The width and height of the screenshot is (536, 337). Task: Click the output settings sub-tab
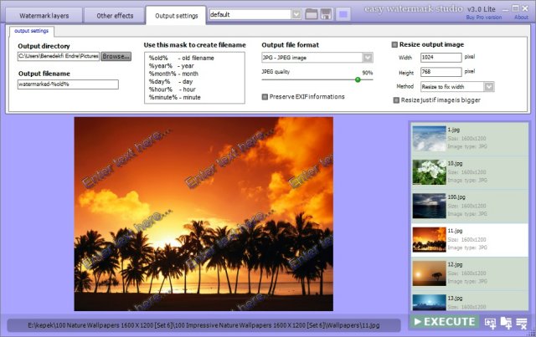pos(32,31)
